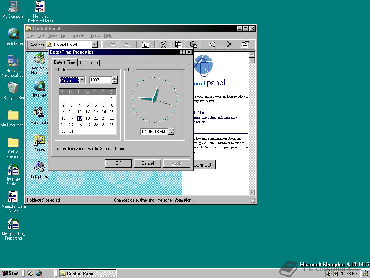Click the taskbar clock showing 12:46 PM

(349, 274)
